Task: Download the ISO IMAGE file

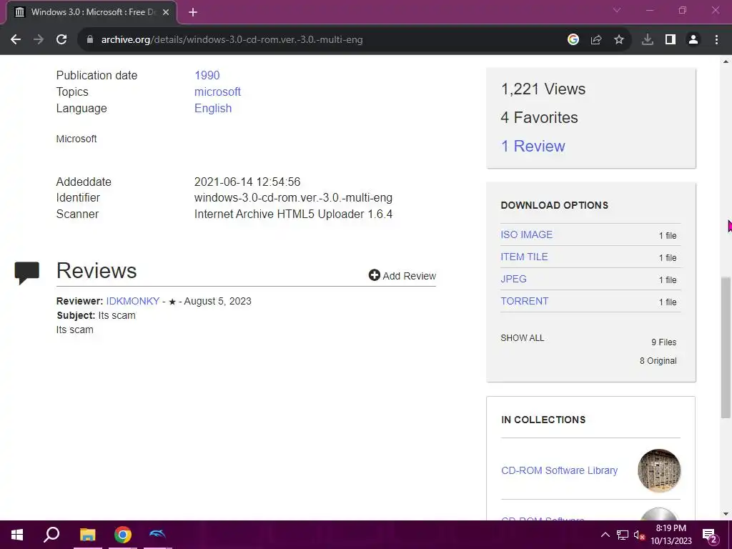Action: tap(527, 234)
